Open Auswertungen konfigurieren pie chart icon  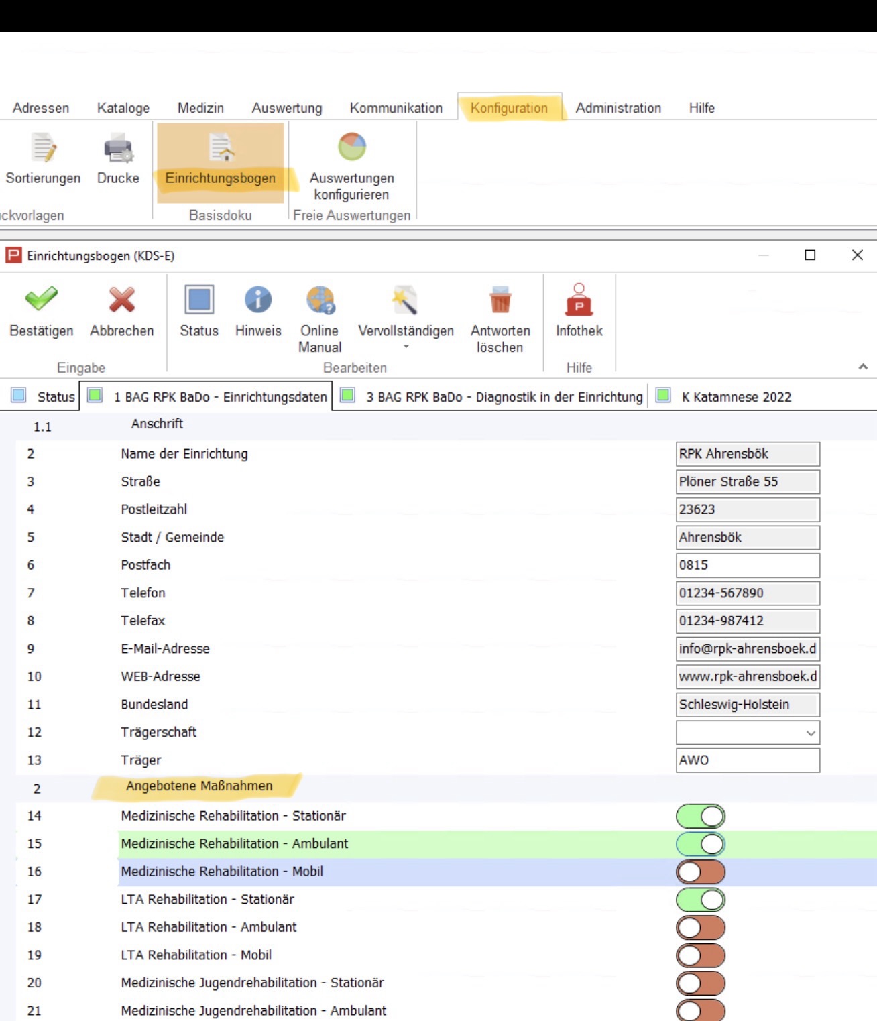point(351,147)
